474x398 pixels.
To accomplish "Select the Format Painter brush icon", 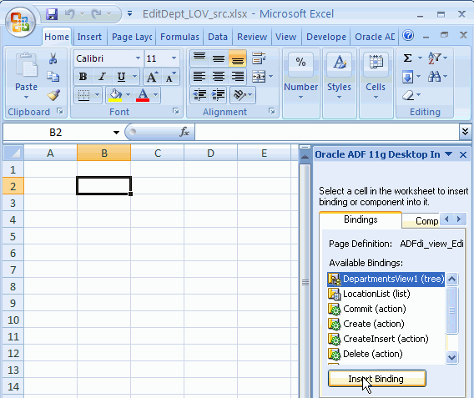I will pos(53,95).
